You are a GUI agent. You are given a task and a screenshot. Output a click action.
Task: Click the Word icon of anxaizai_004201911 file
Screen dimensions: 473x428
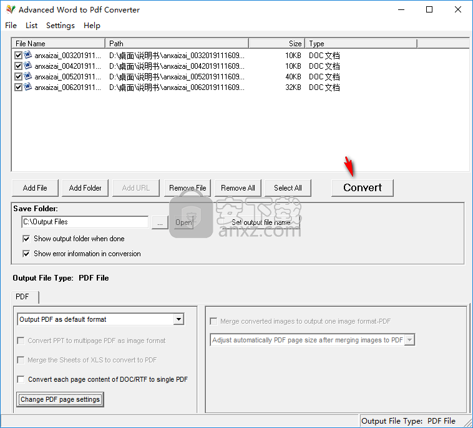[x=27, y=66]
